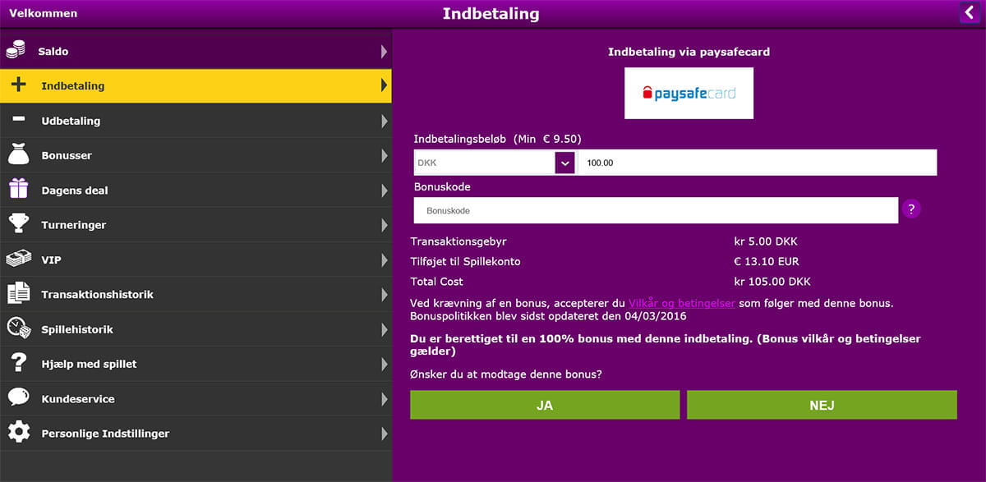This screenshot has width=986, height=482.
Task: Expand the Kundeservice row arrow
Action: click(x=384, y=399)
